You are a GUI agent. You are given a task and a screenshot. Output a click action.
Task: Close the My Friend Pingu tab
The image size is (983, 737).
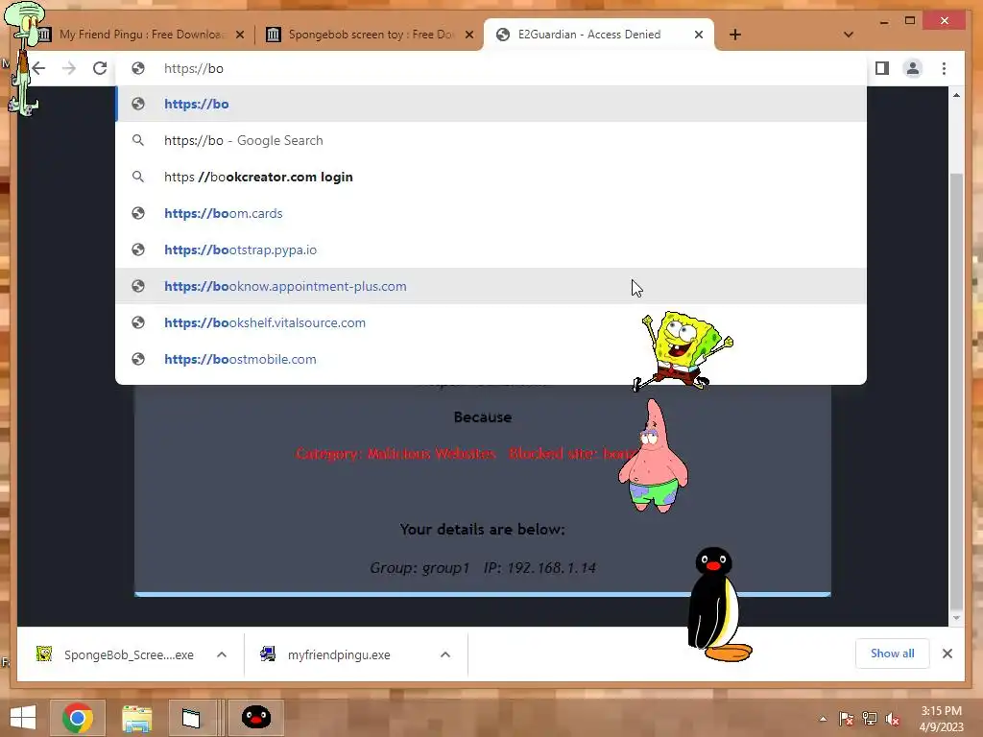pos(239,35)
